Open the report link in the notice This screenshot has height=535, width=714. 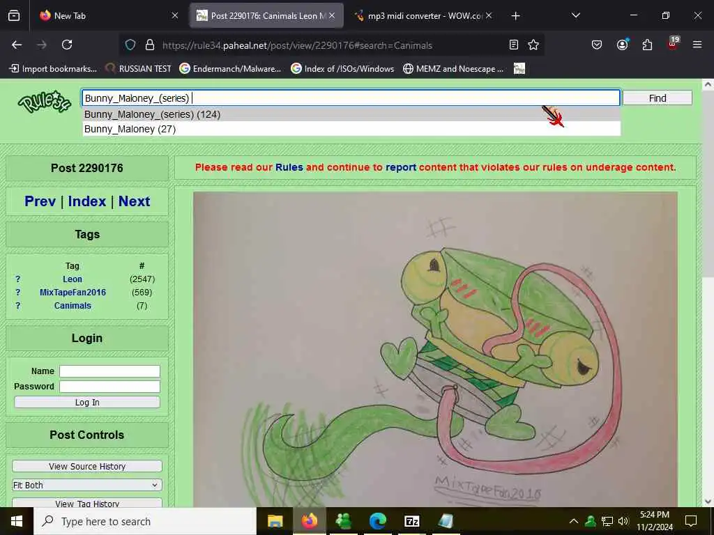401,167
